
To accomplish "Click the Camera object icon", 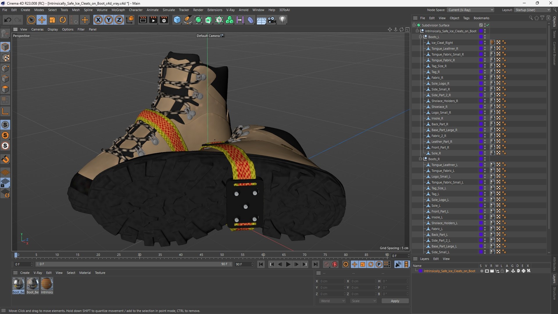I will click(x=272, y=20).
